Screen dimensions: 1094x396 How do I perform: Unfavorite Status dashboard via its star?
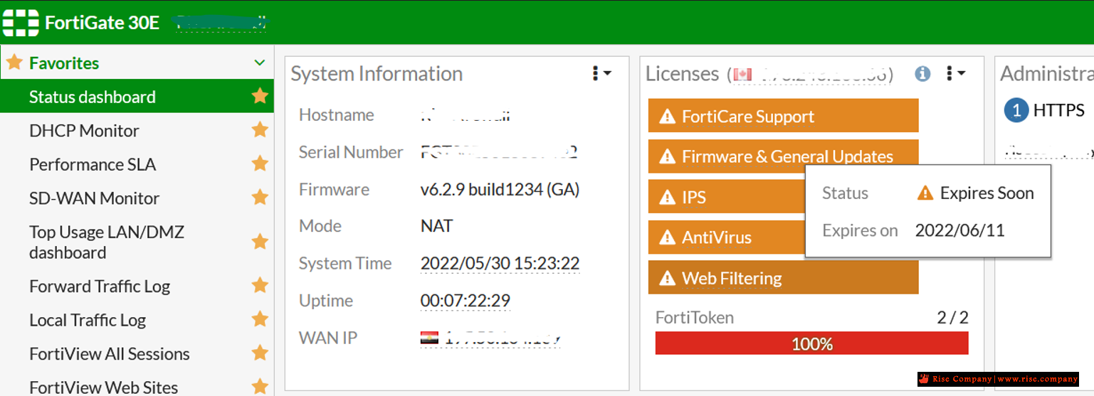[260, 96]
